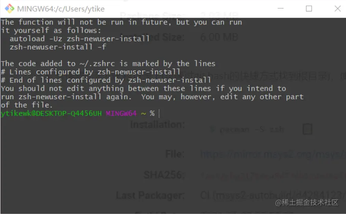346x214 pixels.
Task: Click the blinking cursor after the % prompt
Action: [x=159, y=114]
